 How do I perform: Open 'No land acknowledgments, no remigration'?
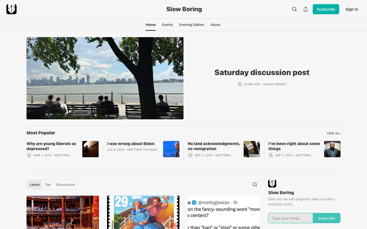pos(214,146)
